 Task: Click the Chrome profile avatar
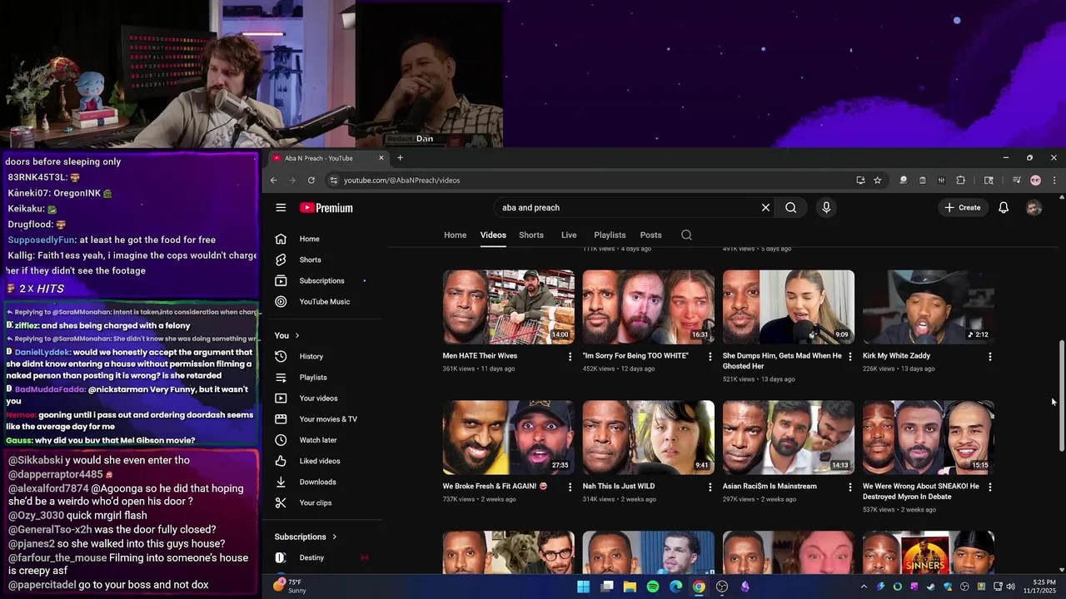coord(1035,181)
